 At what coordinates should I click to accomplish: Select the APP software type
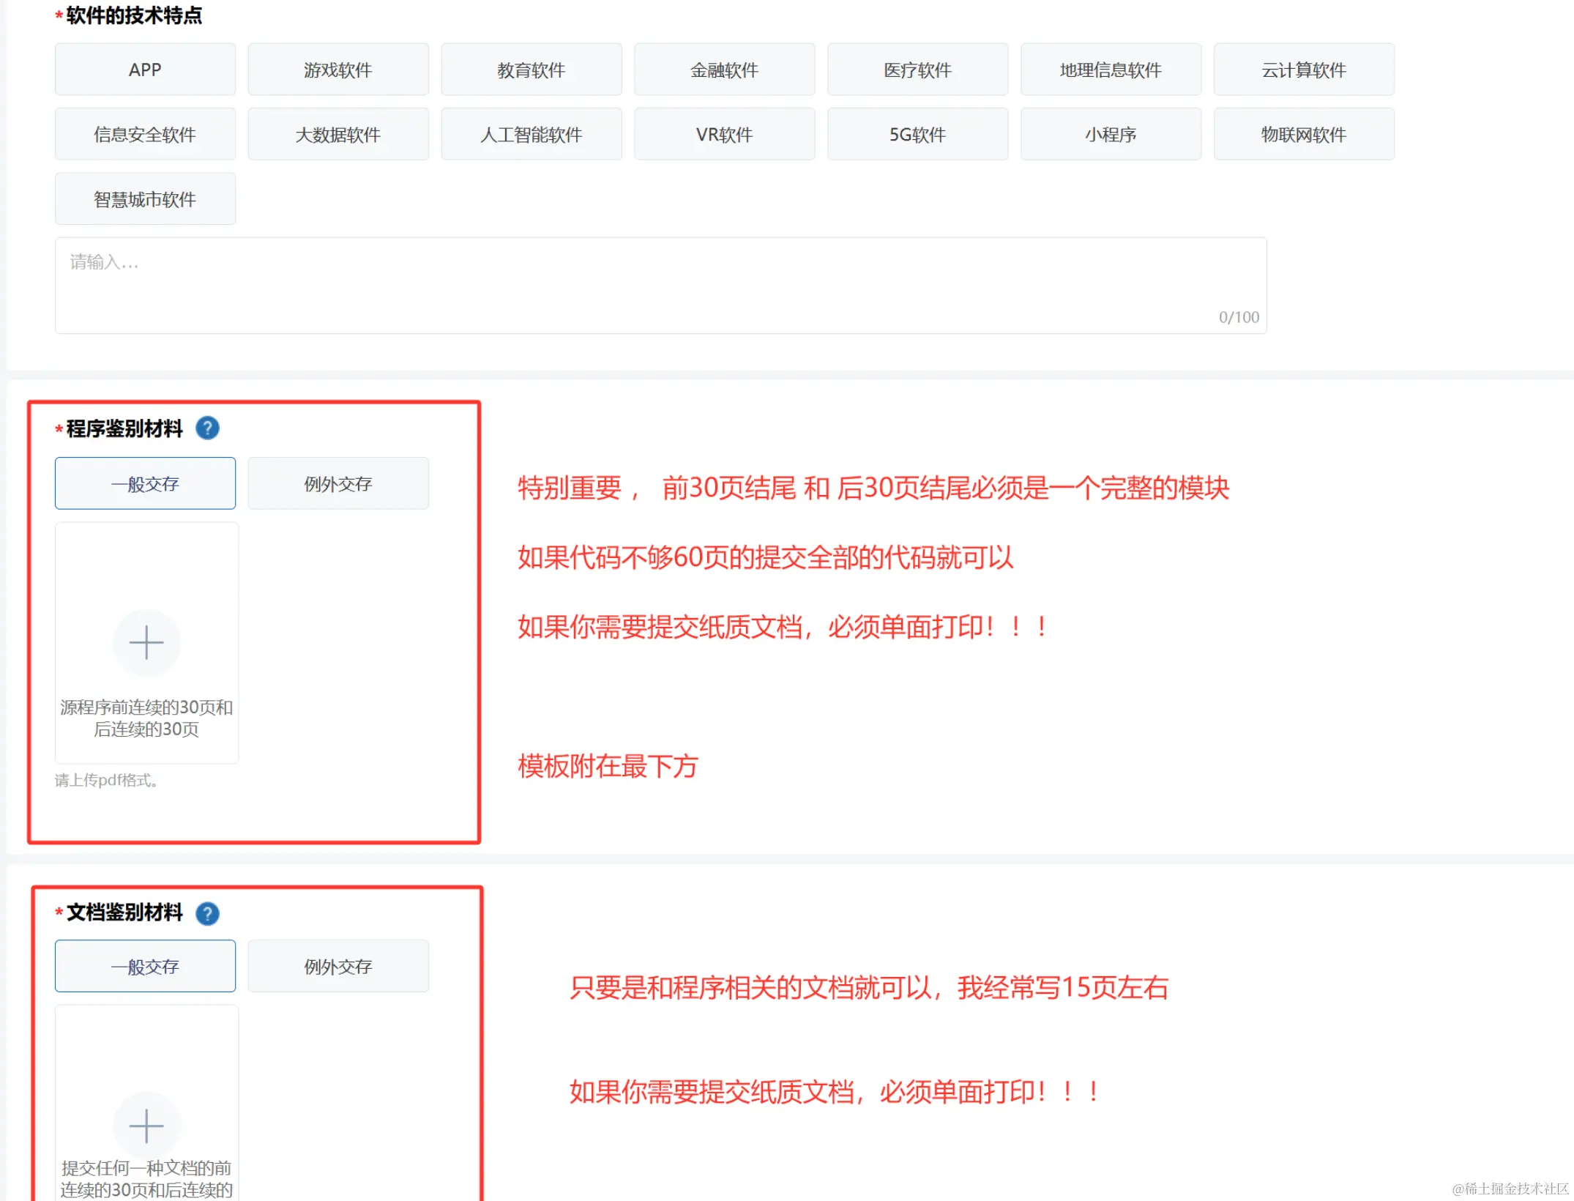coord(145,70)
